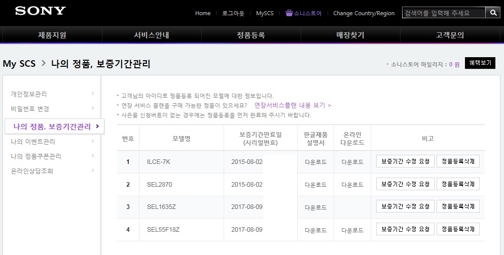Select the 매장찾기 menu
Screen dimensions: 504x255
click(350, 35)
